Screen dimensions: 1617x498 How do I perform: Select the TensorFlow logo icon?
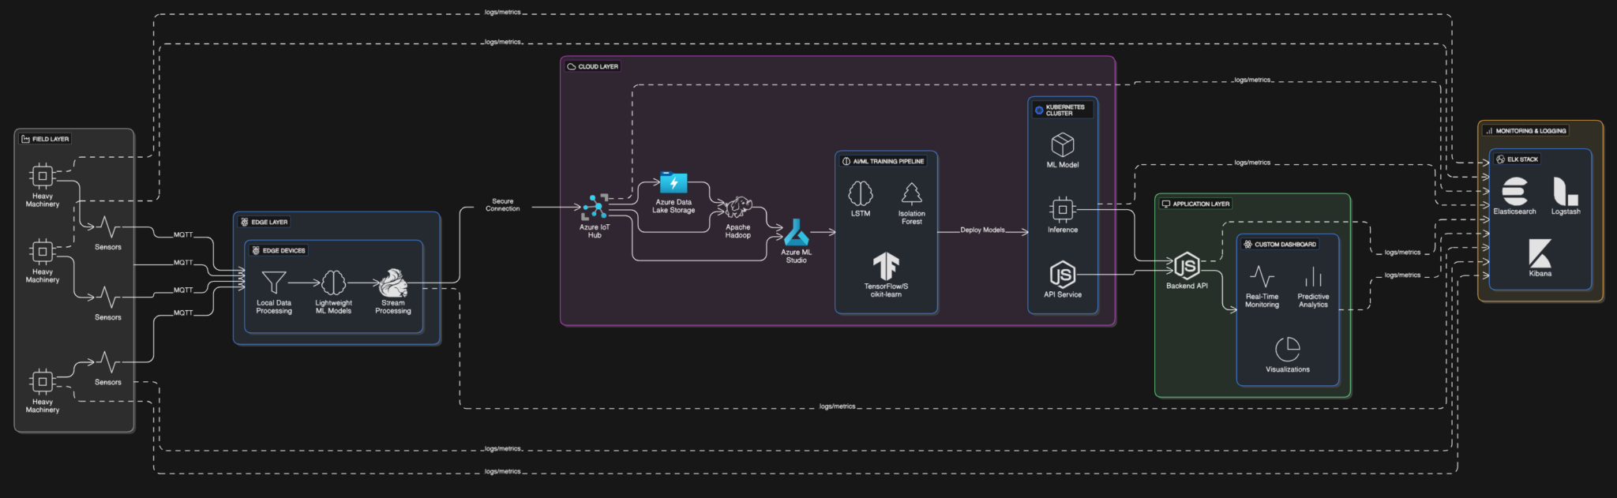tap(886, 266)
